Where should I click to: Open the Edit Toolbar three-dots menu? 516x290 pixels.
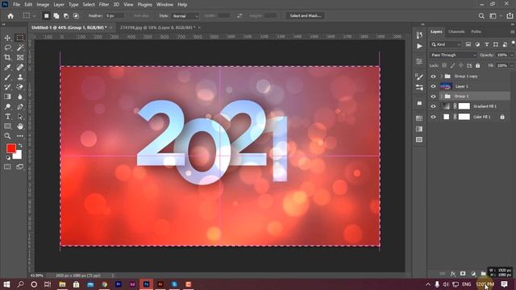click(19, 136)
